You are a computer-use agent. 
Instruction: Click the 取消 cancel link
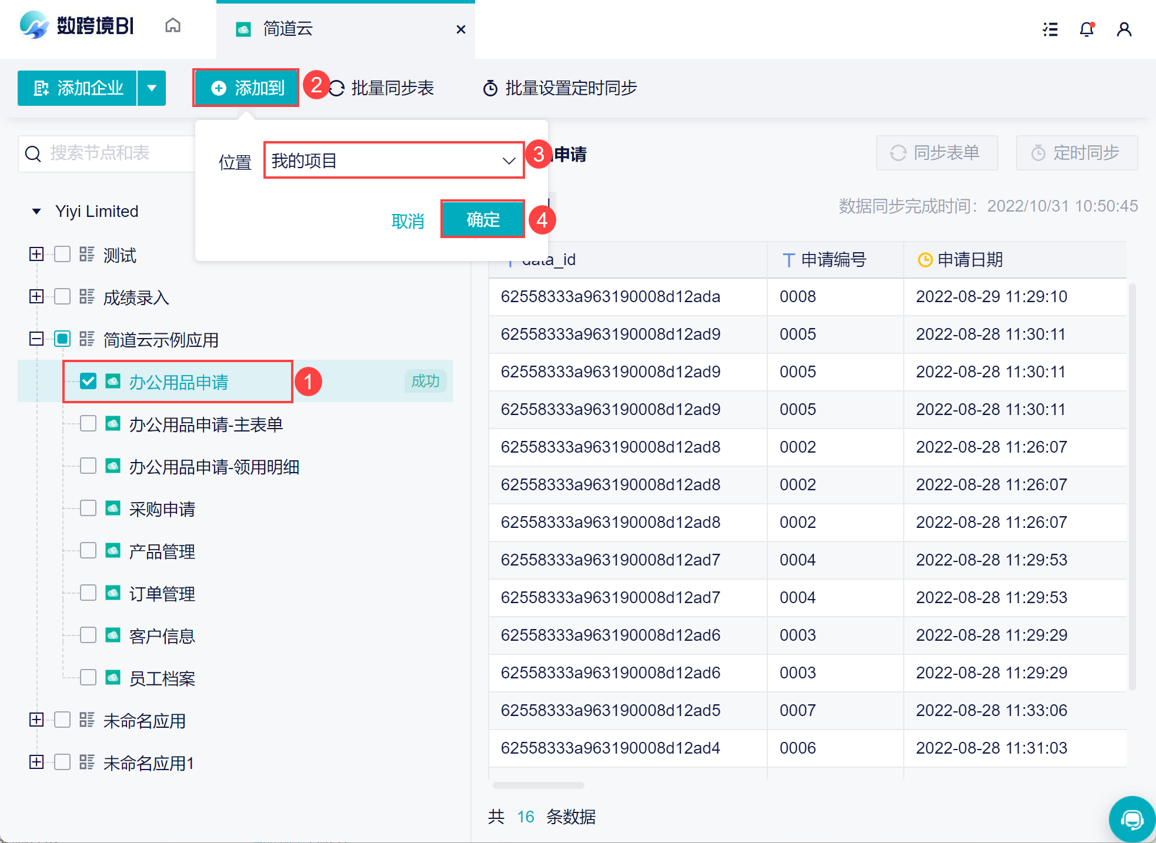click(407, 221)
